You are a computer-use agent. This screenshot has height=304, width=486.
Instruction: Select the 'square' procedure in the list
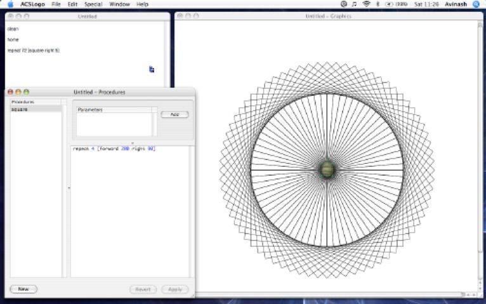(x=36, y=109)
